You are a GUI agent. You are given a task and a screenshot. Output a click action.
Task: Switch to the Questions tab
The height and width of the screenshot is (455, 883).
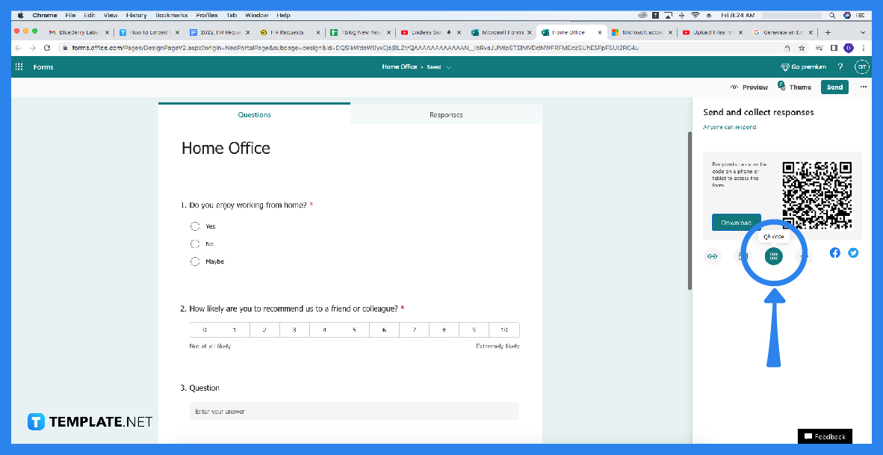pyautogui.click(x=254, y=114)
